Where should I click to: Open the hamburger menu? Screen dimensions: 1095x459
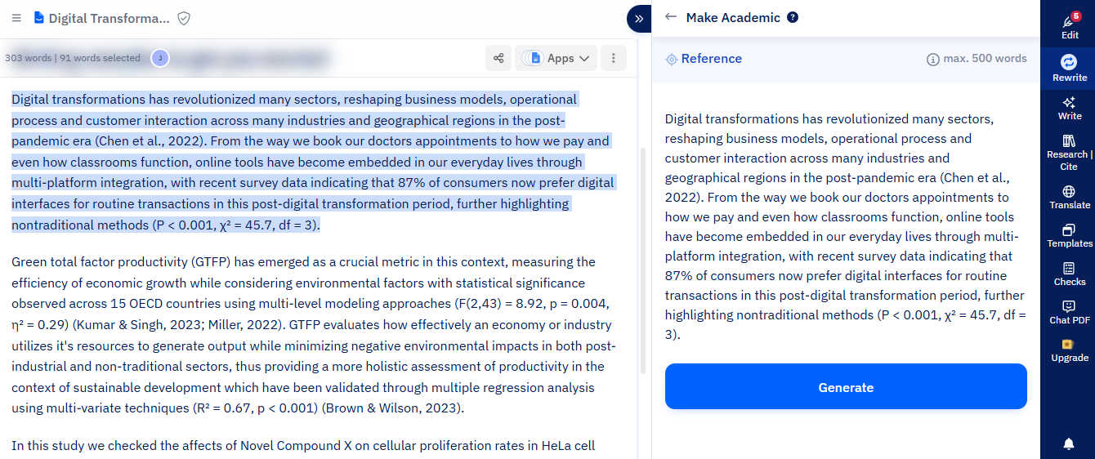pos(16,18)
